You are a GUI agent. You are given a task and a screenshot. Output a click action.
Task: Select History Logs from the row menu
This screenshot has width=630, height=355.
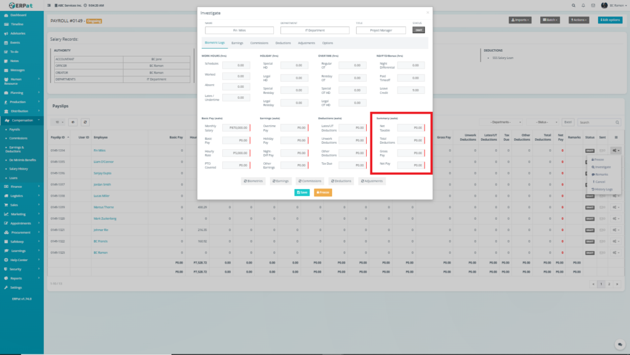pos(603,189)
